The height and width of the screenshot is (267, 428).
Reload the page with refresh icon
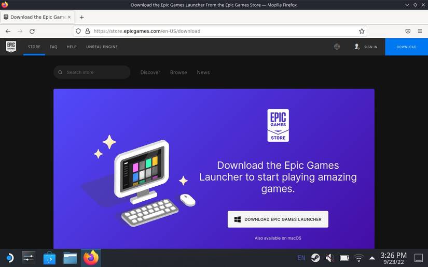click(x=32, y=31)
